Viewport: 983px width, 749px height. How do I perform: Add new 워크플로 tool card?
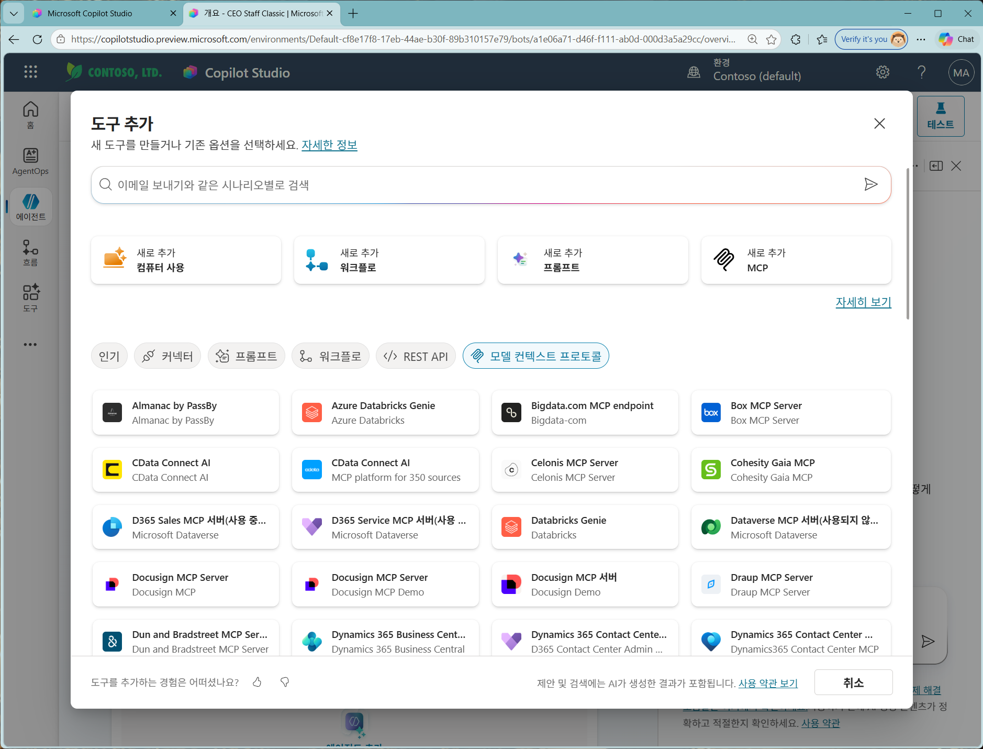[x=389, y=260]
